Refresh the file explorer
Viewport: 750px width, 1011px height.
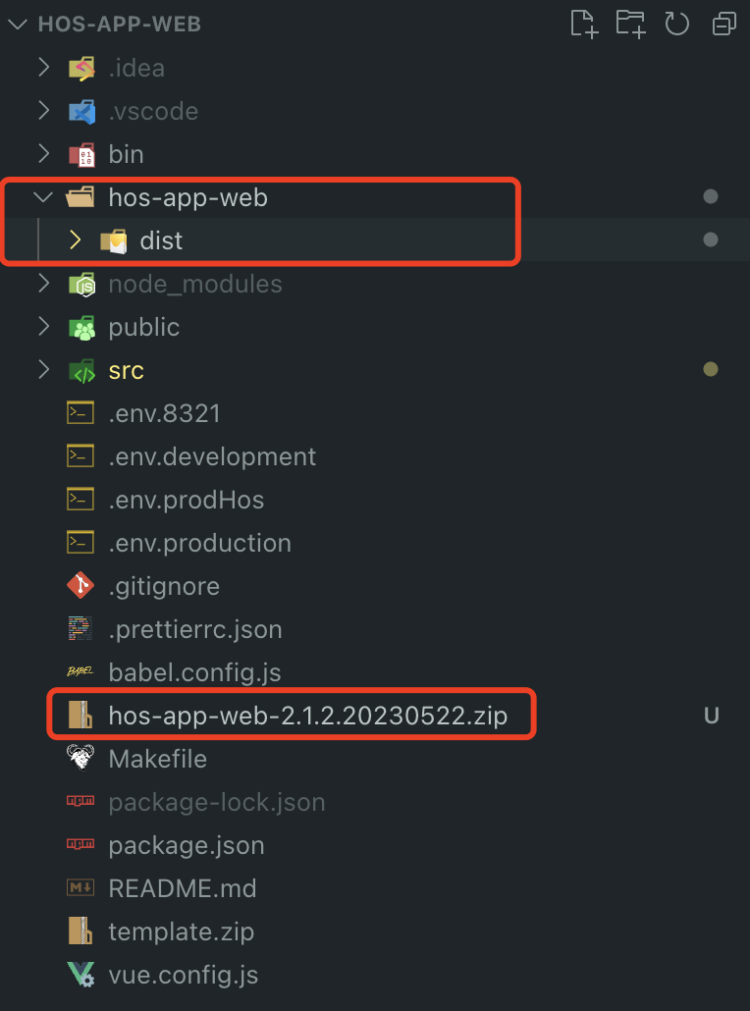[x=677, y=24]
